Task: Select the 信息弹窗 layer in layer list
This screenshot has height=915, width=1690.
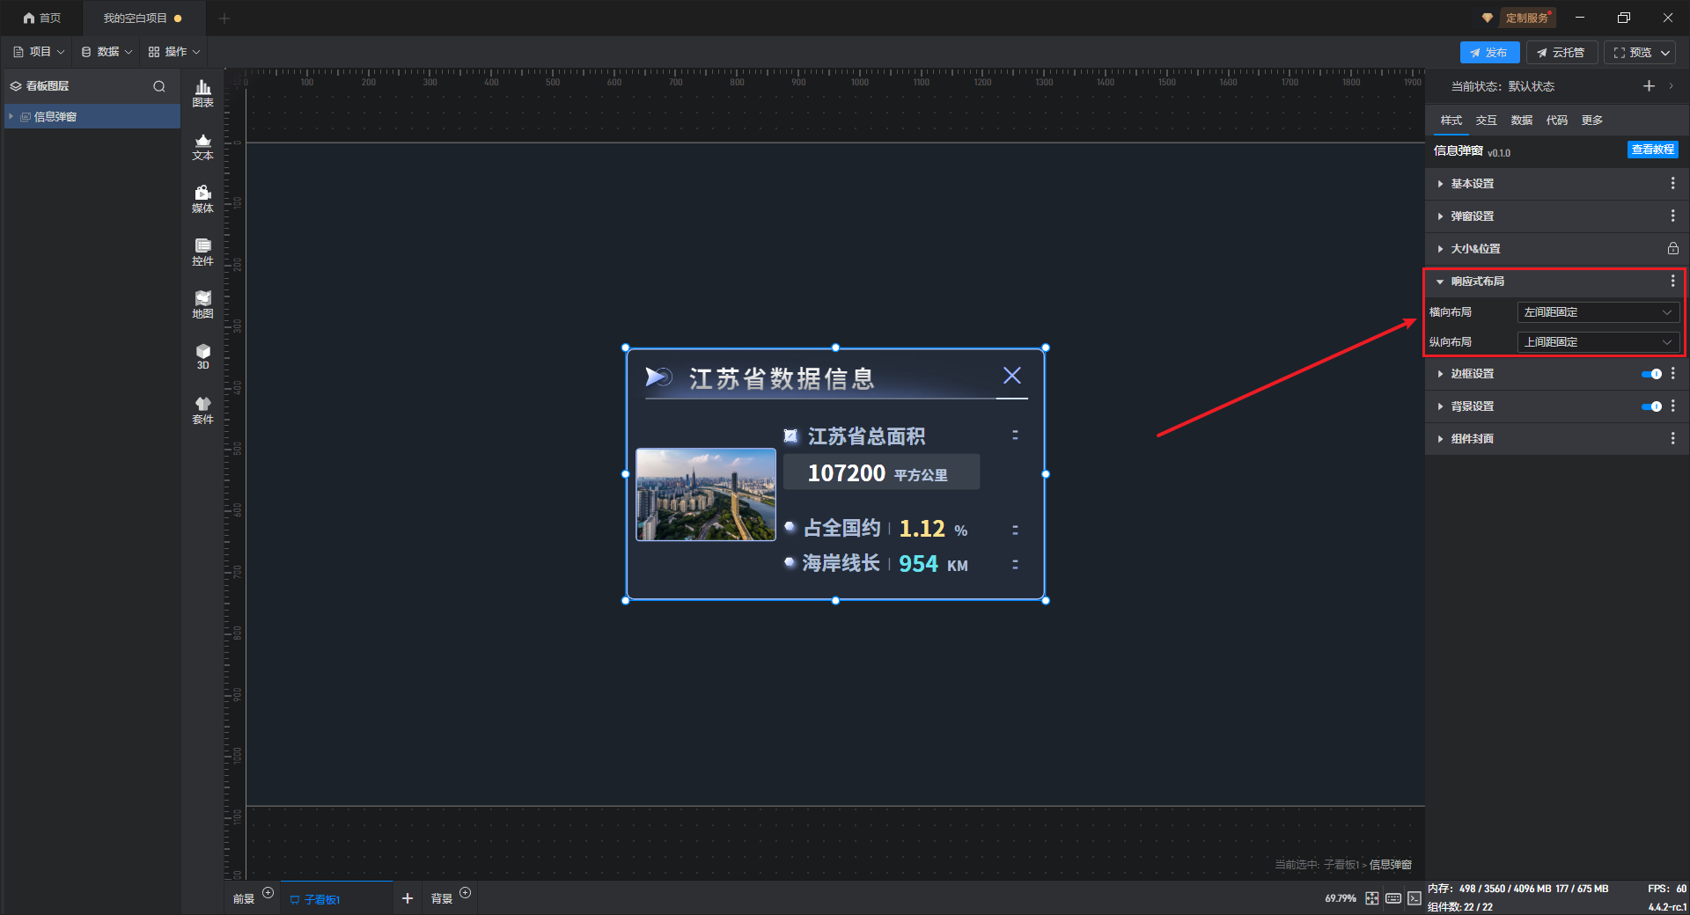Action: click(x=92, y=116)
